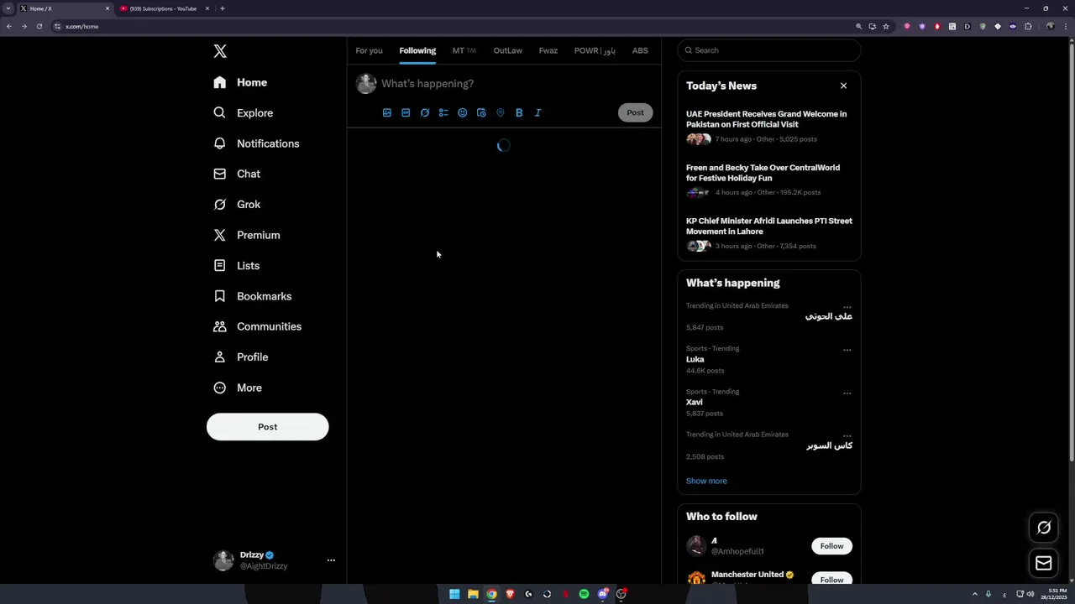Click the grey Post button in composer

tap(635, 112)
